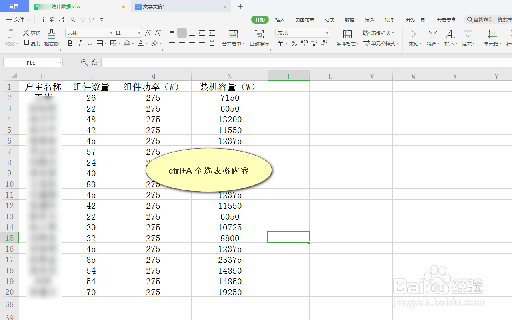Viewport: 512px width, 320px height.
Task: Center text horizontally
Action: click(x=182, y=44)
